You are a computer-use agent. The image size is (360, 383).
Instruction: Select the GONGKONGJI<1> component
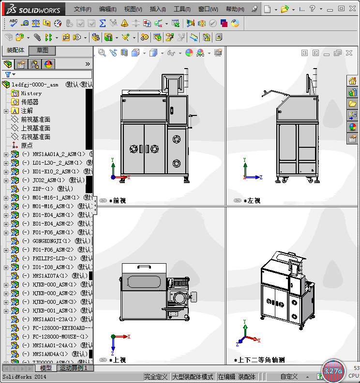51,241
